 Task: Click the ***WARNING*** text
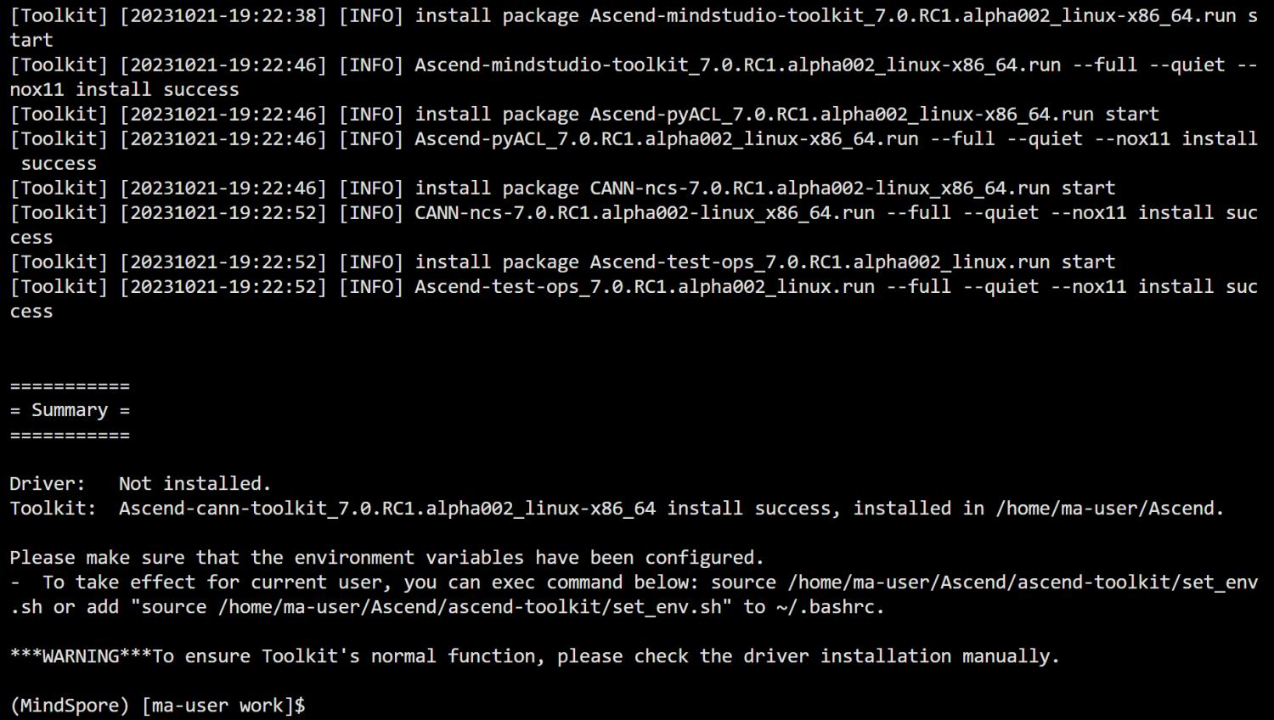tap(81, 656)
